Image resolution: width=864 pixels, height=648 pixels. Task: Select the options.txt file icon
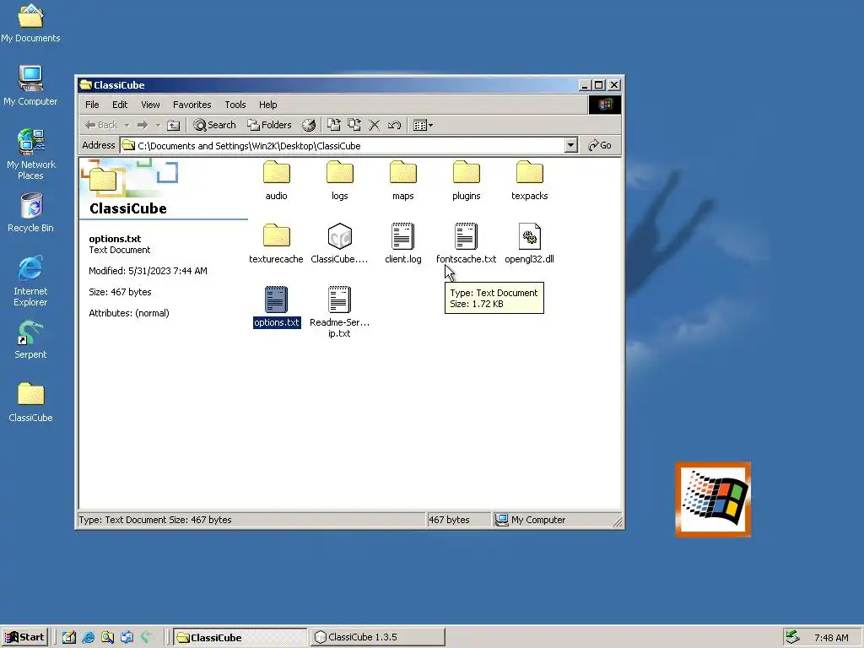coord(276,300)
